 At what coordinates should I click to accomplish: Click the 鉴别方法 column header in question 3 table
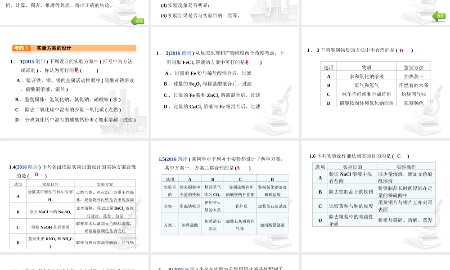tap(414, 67)
